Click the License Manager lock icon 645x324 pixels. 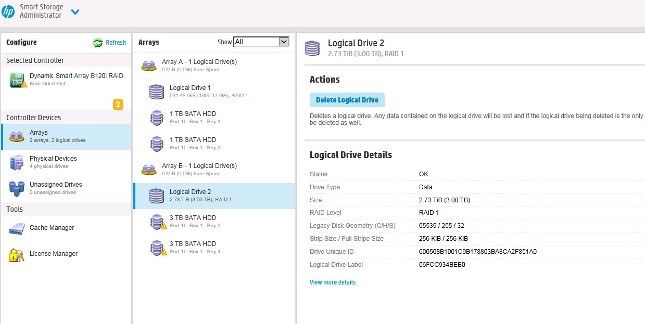(x=17, y=254)
